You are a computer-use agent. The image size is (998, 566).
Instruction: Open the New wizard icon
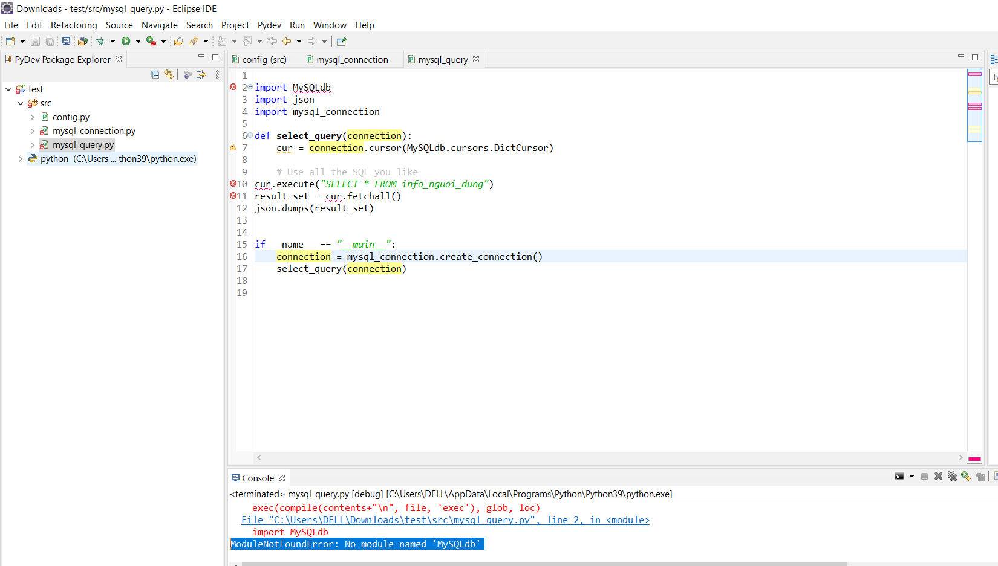(x=10, y=41)
